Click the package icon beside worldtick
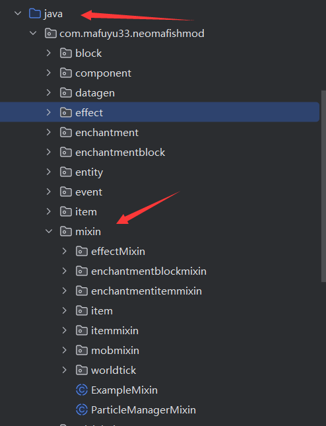326x426 pixels. [82, 370]
